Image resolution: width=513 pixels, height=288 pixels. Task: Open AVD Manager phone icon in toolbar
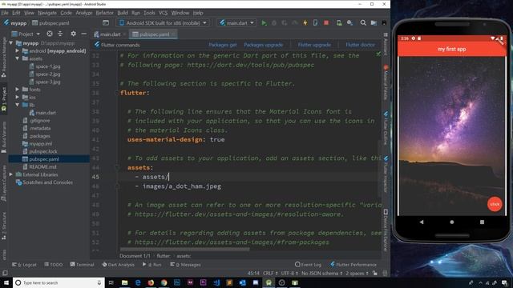[339, 23]
